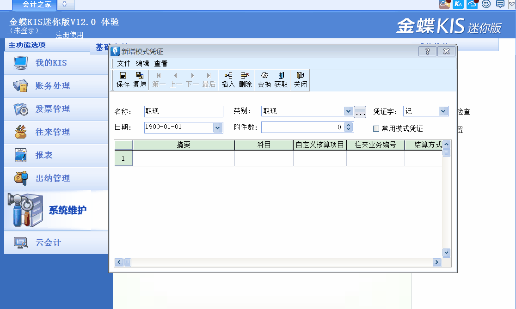Open the 查看 menu
516x309 pixels.
pyautogui.click(x=161, y=63)
